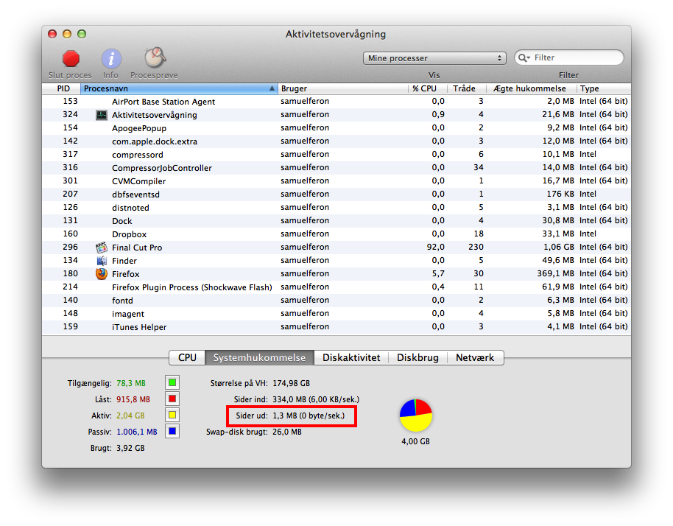Sort by Ægte hukommelse column header
The image size is (673, 526).
[x=531, y=88]
